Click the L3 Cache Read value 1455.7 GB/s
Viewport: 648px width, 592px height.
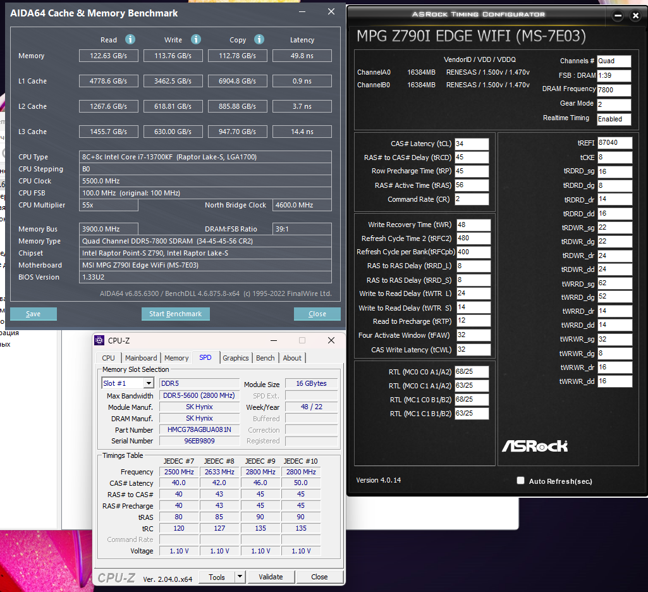coord(108,132)
